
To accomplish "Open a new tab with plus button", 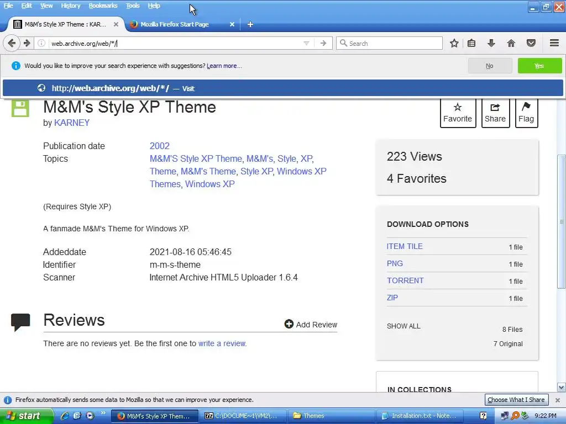I will click(x=250, y=24).
